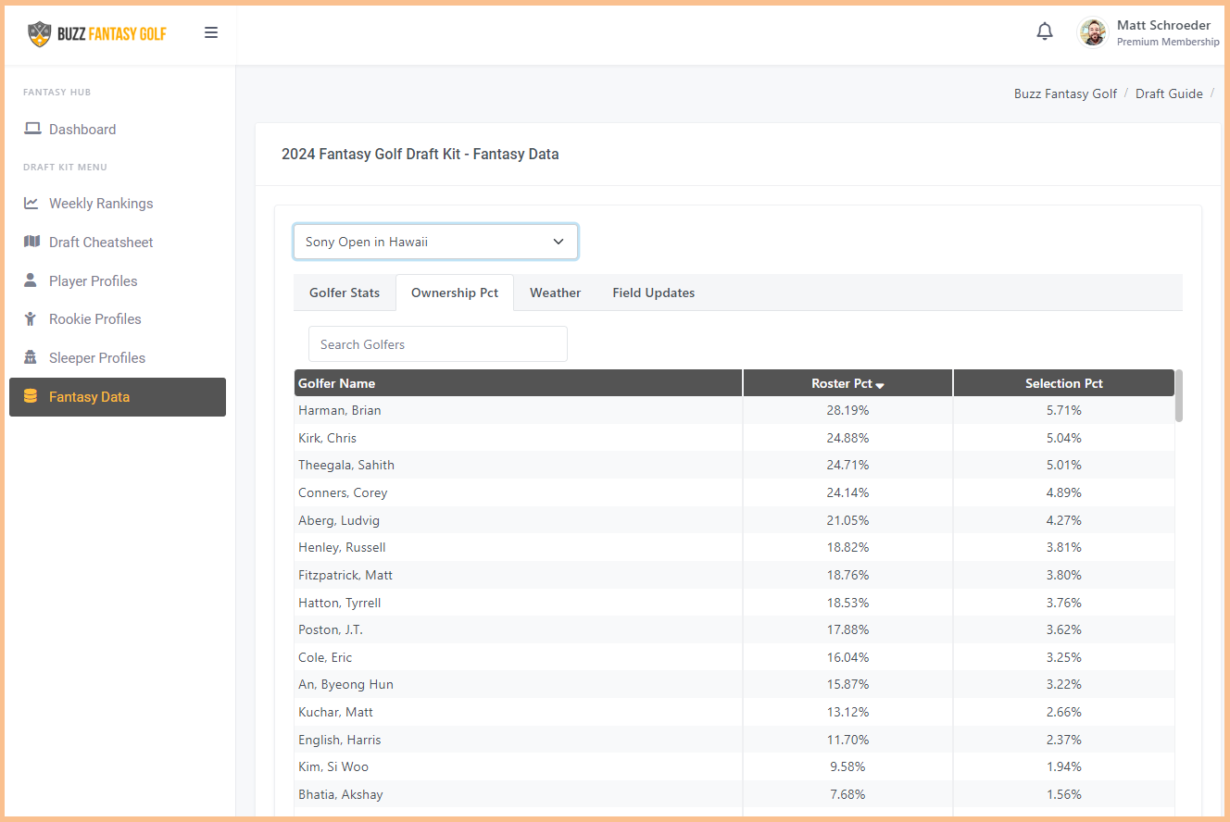The width and height of the screenshot is (1230, 822).
Task: Focus the Search Golfers field
Action: pyautogui.click(x=438, y=343)
